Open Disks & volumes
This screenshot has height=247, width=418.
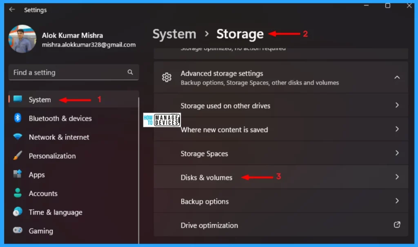coord(281,177)
